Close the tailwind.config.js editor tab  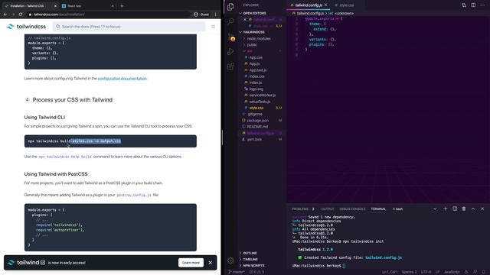(x=325, y=5)
